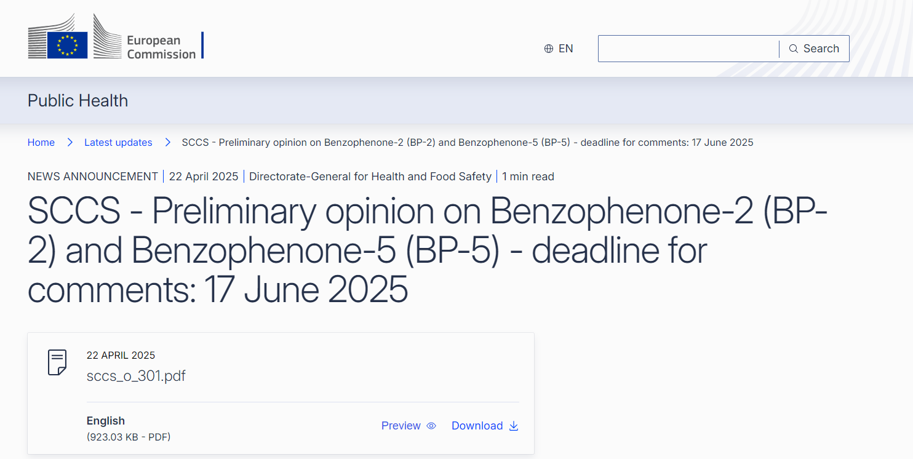Focus the site search input field

tap(688, 49)
